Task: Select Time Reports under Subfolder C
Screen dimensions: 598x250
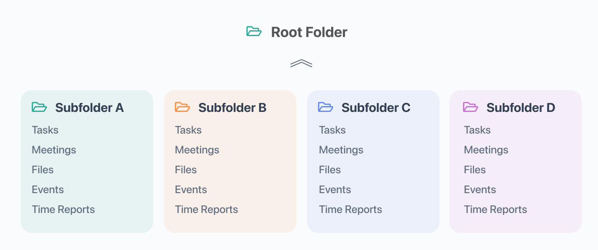Action: pyautogui.click(x=351, y=209)
